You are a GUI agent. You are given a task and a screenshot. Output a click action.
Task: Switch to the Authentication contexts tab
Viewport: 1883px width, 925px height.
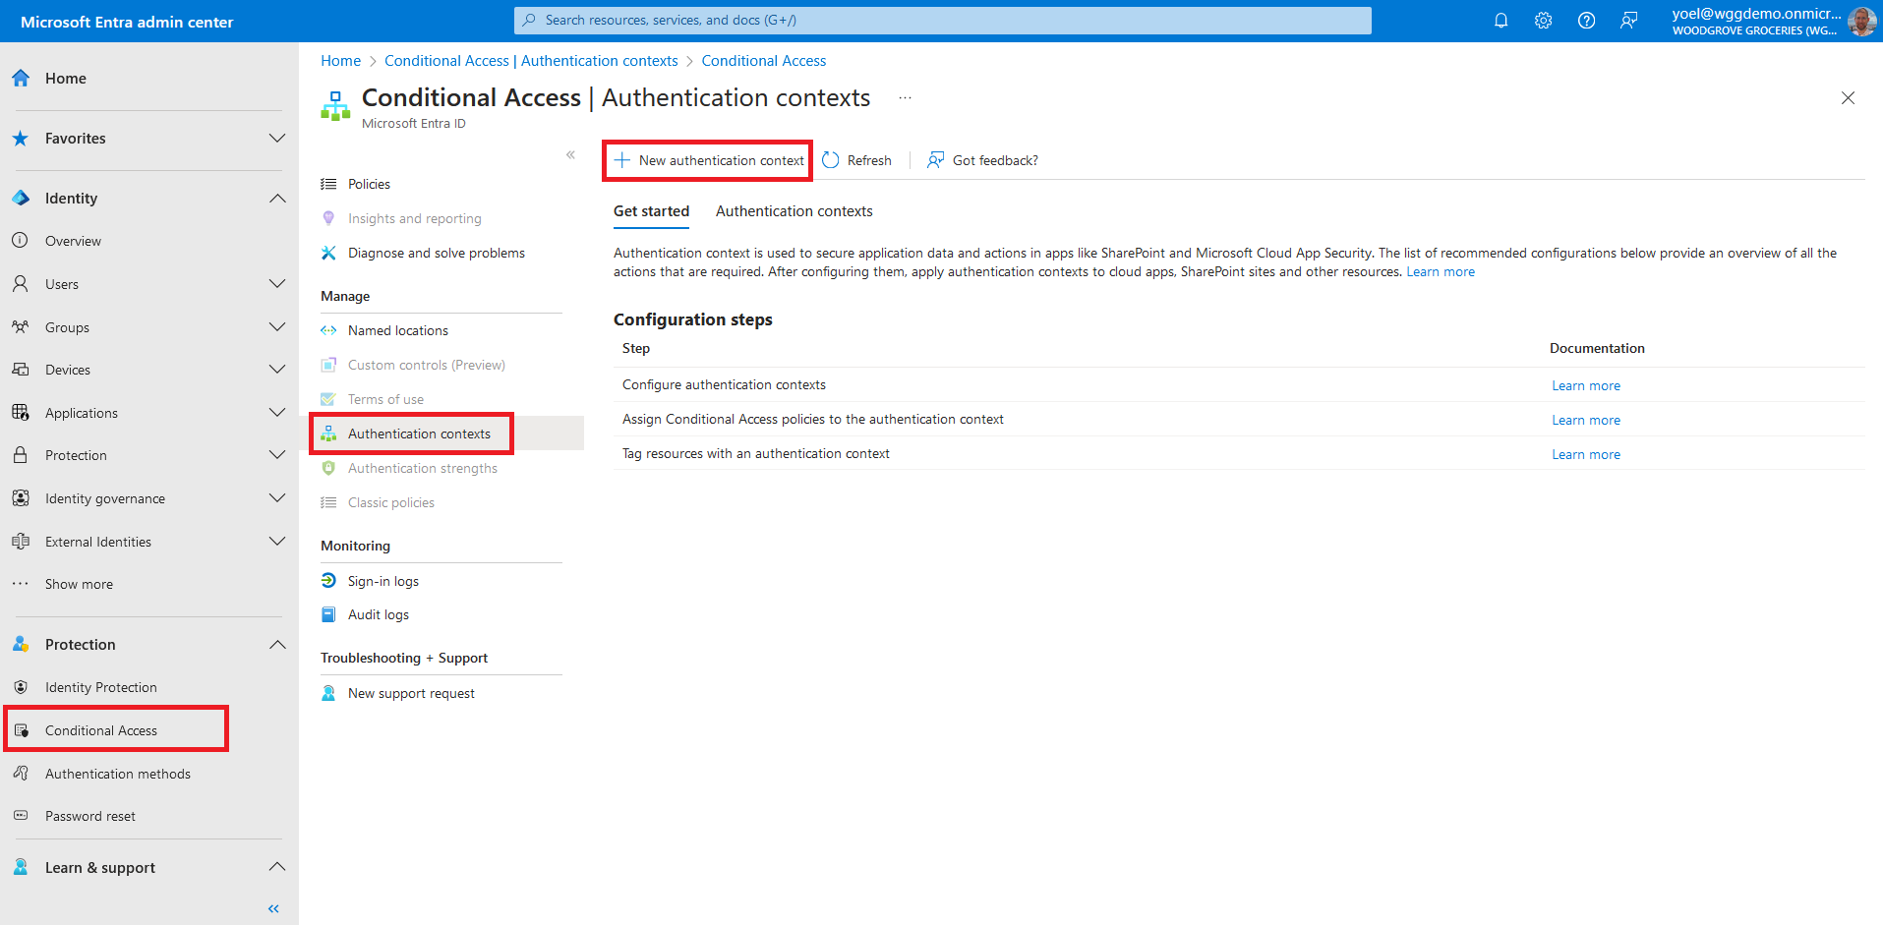tap(794, 211)
